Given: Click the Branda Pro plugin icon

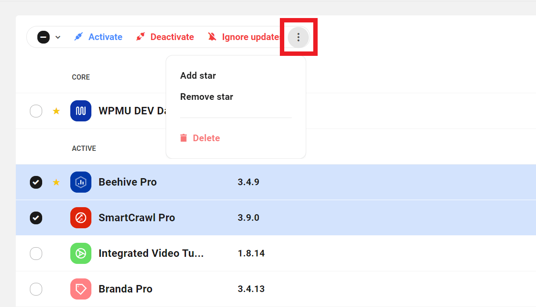Looking at the screenshot, I should (81, 289).
